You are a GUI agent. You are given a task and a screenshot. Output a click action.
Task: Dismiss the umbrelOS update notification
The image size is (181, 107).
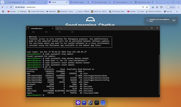click(x=178, y=17)
